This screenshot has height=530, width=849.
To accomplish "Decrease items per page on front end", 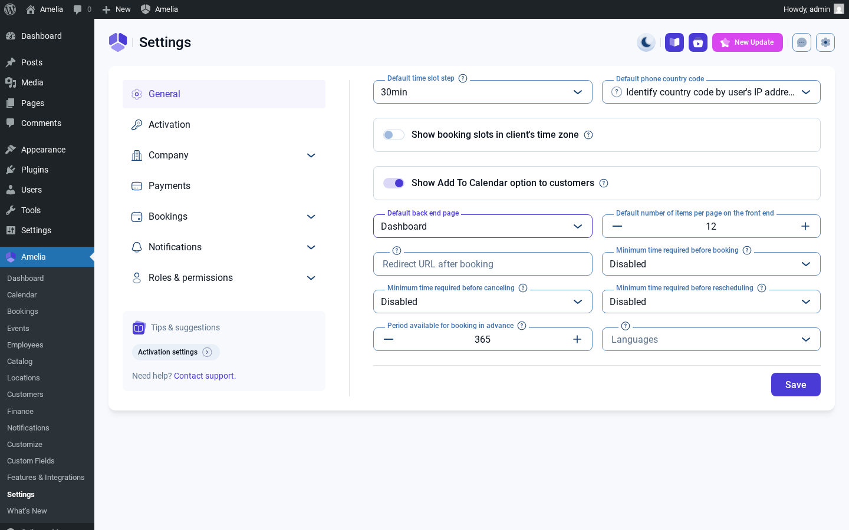I will click(617, 226).
